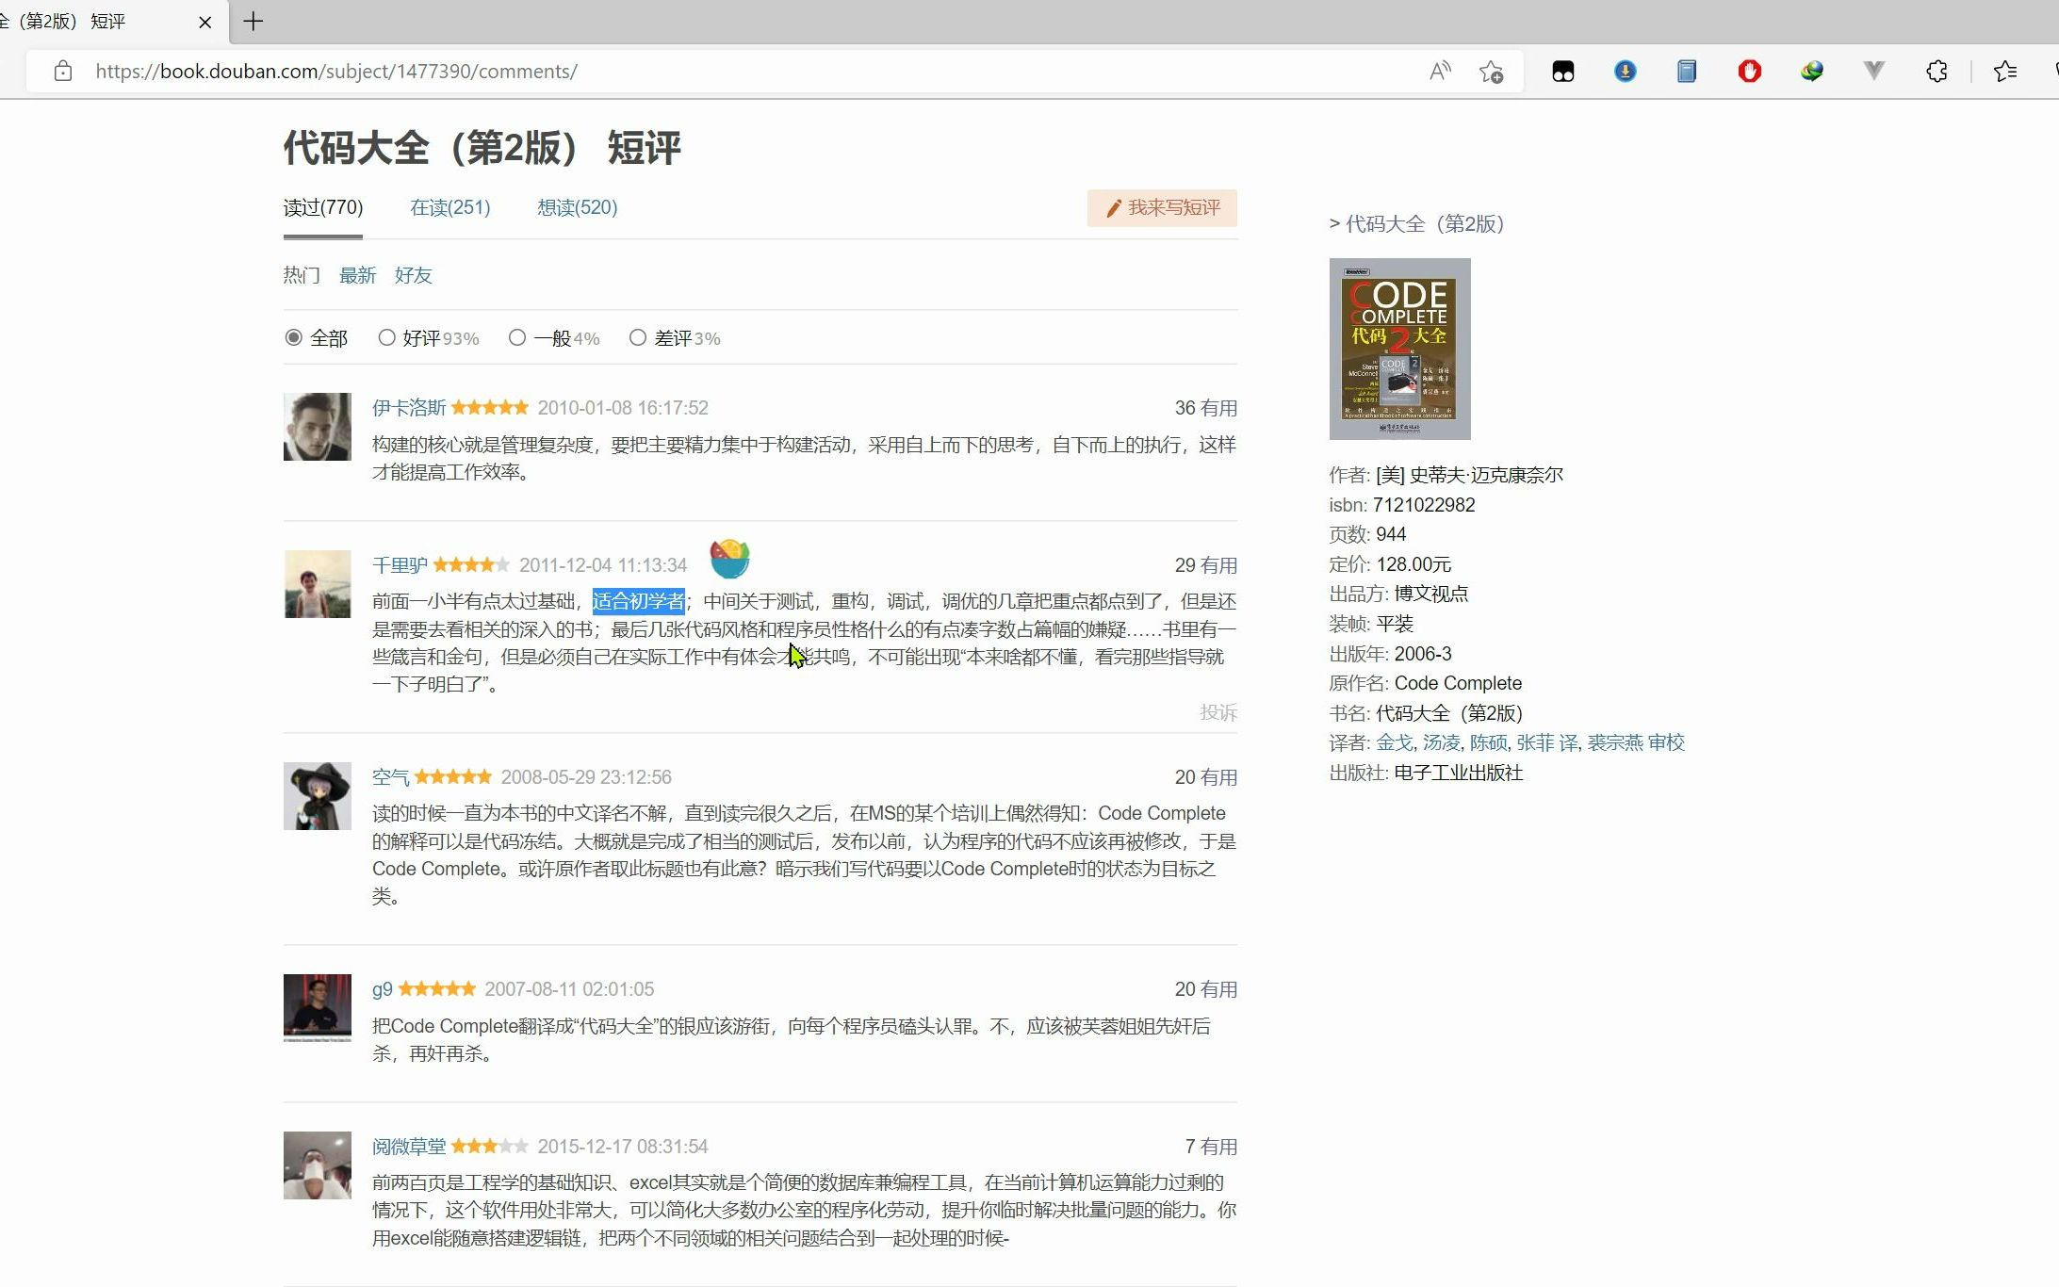Click timestamp 2010-01-08 16:17:52

(x=623, y=408)
